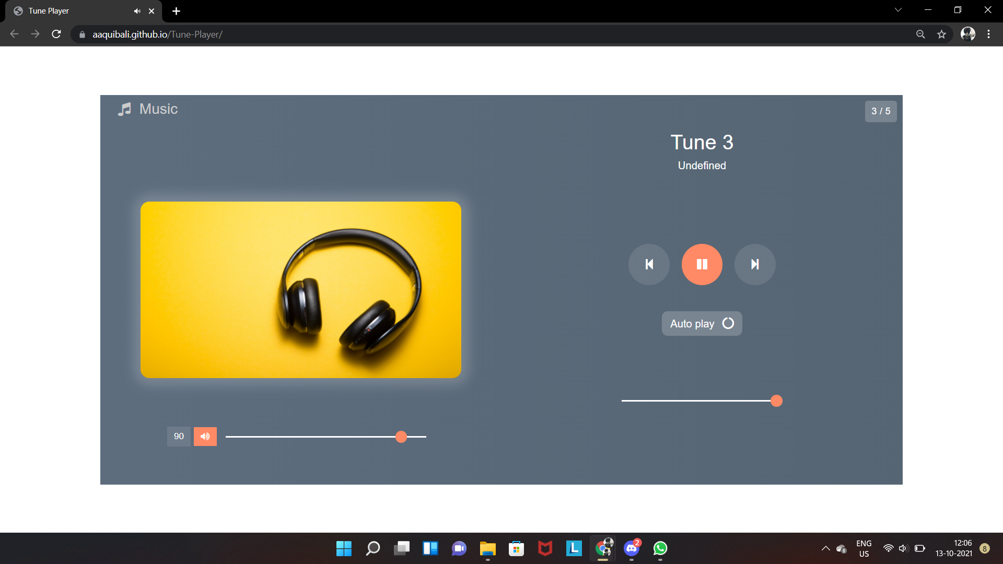Pause the currently playing tune
Viewport: 1003px width, 564px height.
click(702, 264)
